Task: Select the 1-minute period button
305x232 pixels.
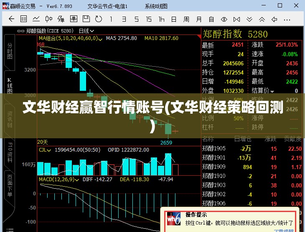Action: 111,19
